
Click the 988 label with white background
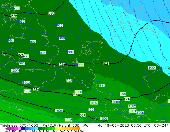tap(60, 25)
